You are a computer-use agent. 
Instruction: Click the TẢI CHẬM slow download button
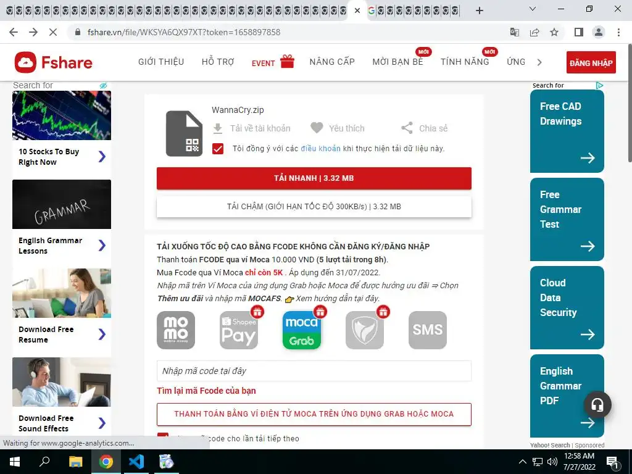(314, 207)
